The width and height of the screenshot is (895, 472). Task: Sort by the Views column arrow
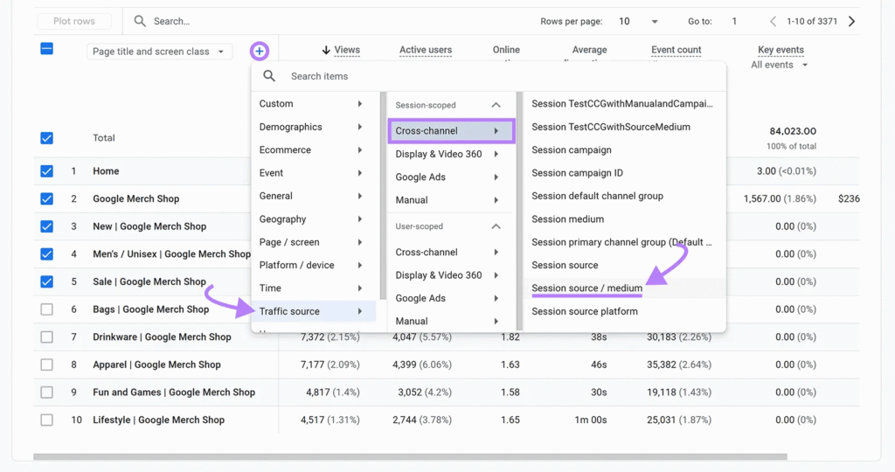326,51
